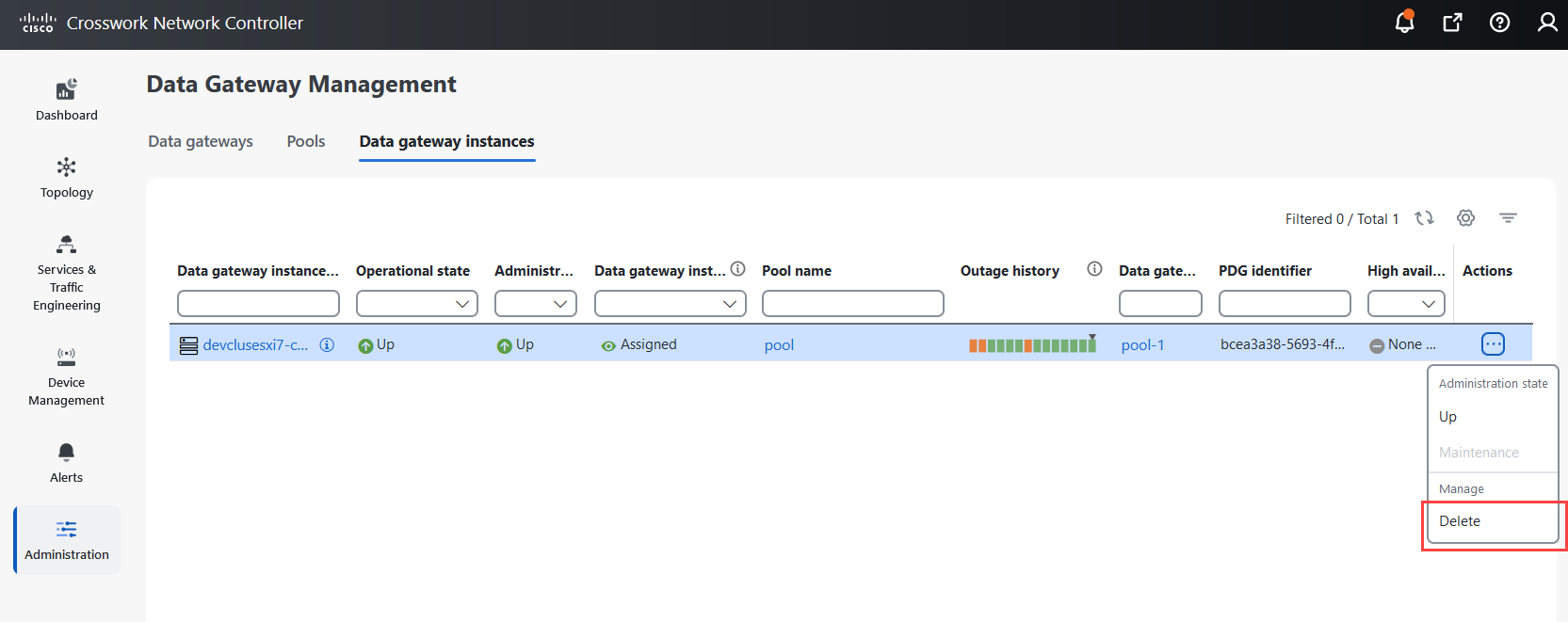1568x622 pixels.
Task: Open the help question mark icon
Action: [1499, 22]
